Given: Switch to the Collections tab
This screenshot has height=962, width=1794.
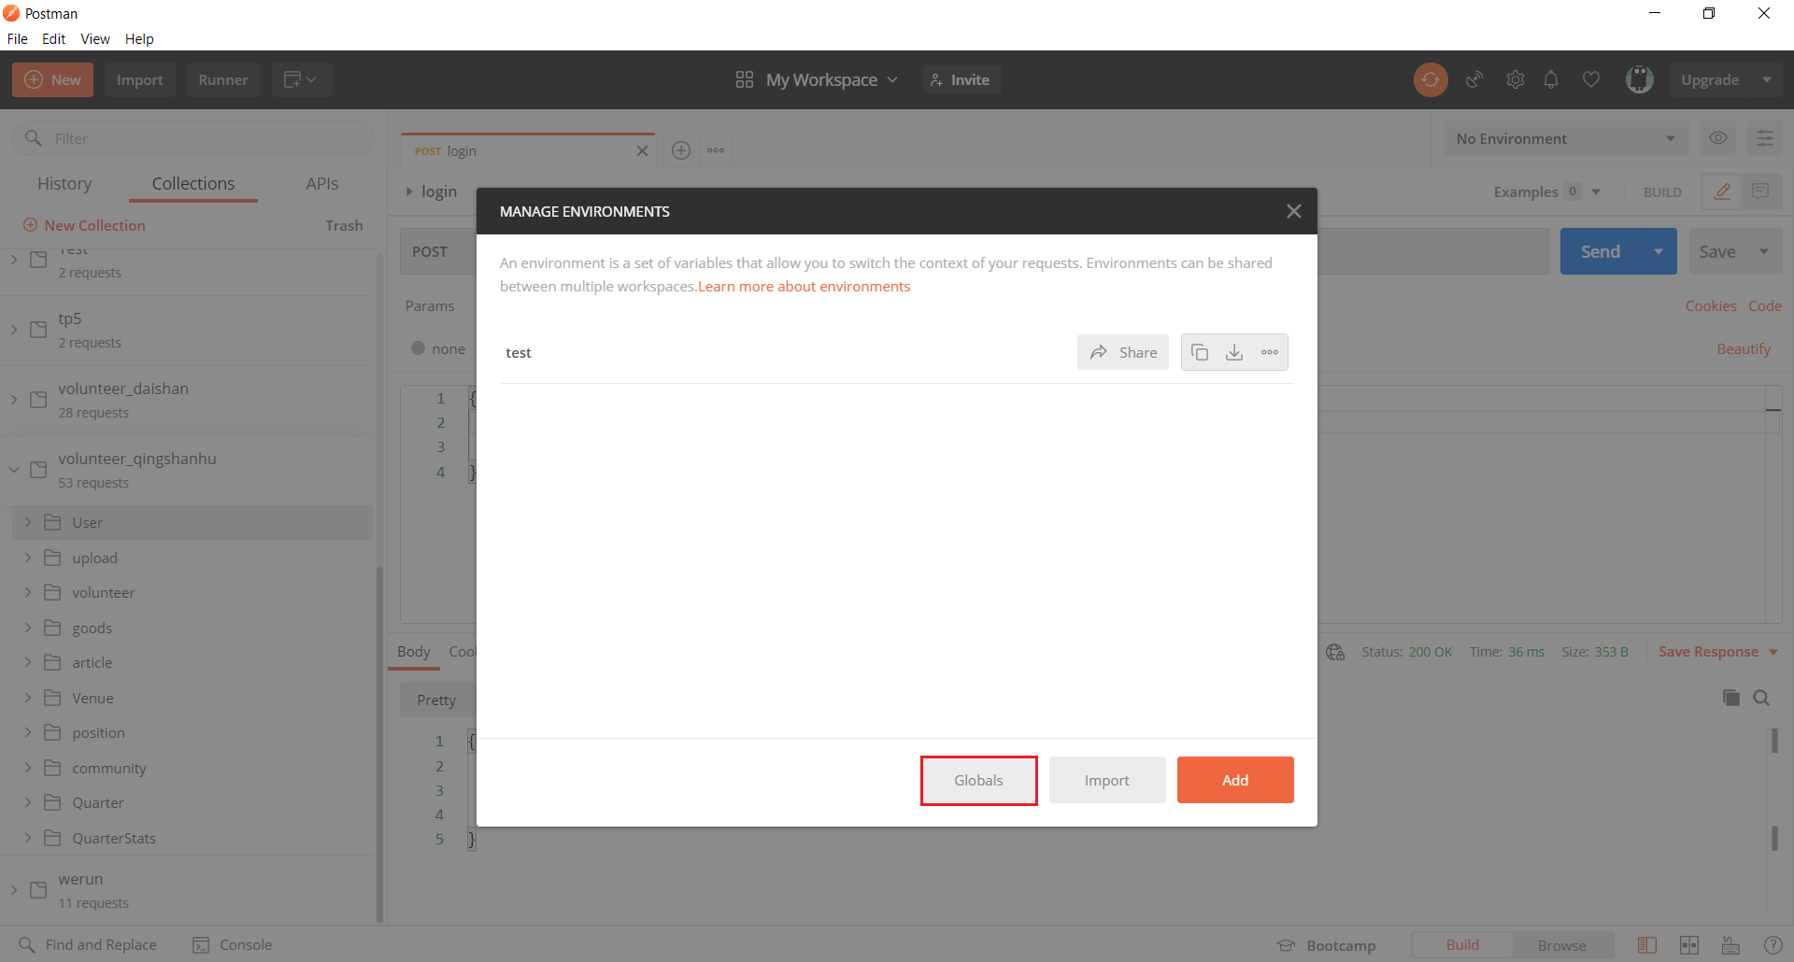Looking at the screenshot, I should point(193,184).
